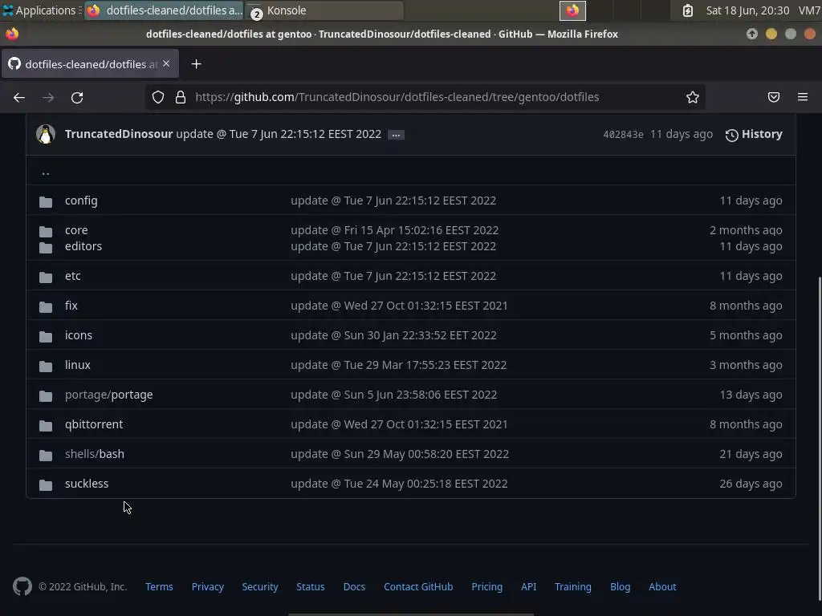Open the Pocket save icon
The width and height of the screenshot is (822, 616).
[774, 97]
